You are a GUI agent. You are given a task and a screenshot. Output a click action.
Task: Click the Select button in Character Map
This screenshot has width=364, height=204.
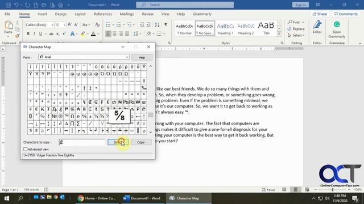pos(118,142)
